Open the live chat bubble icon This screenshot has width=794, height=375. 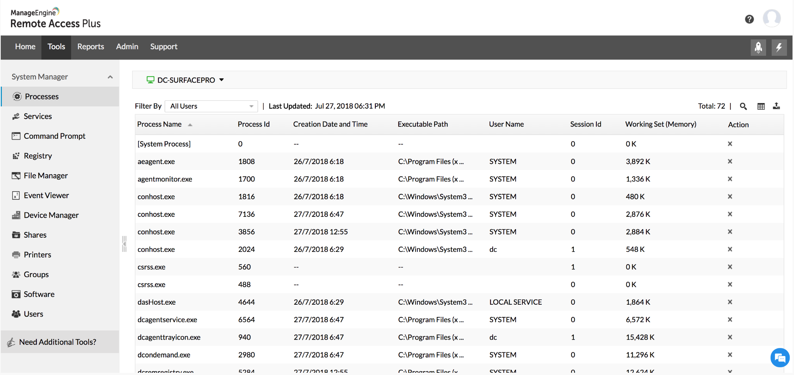780,358
